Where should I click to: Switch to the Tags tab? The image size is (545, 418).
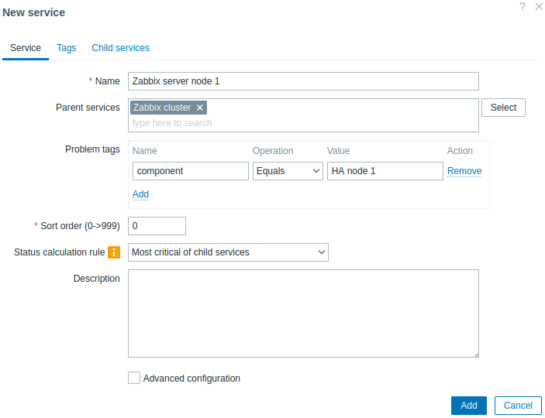tap(67, 48)
